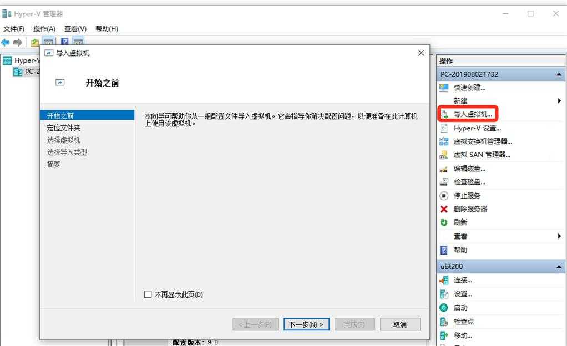Image resolution: width=567 pixels, height=346 pixels.
Task: Click the Inspect Disk icon
Action: point(444,182)
